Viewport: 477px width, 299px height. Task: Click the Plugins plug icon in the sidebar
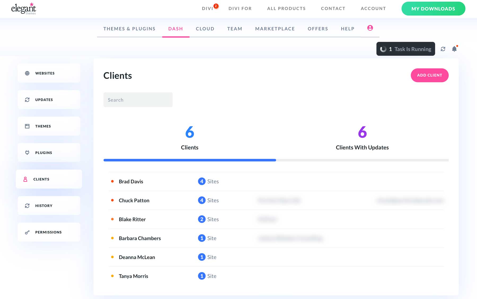point(27,153)
